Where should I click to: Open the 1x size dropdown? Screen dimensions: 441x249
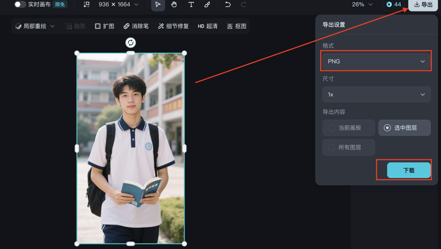(x=376, y=94)
